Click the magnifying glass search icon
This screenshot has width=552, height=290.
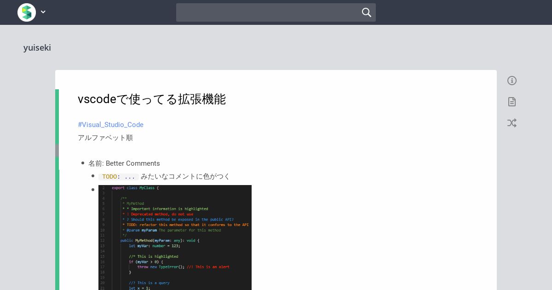pyautogui.click(x=367, y=12)
